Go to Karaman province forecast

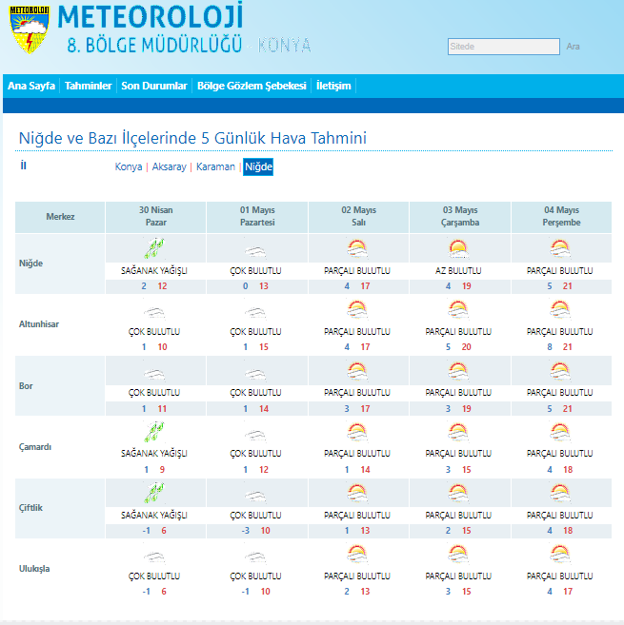(215, 166)
